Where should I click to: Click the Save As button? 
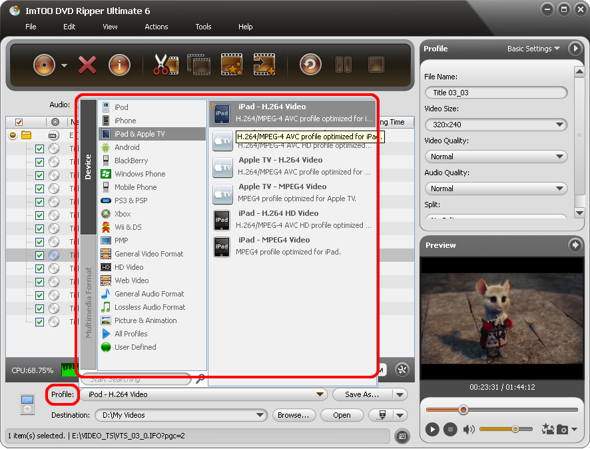[x=362, y=394]
